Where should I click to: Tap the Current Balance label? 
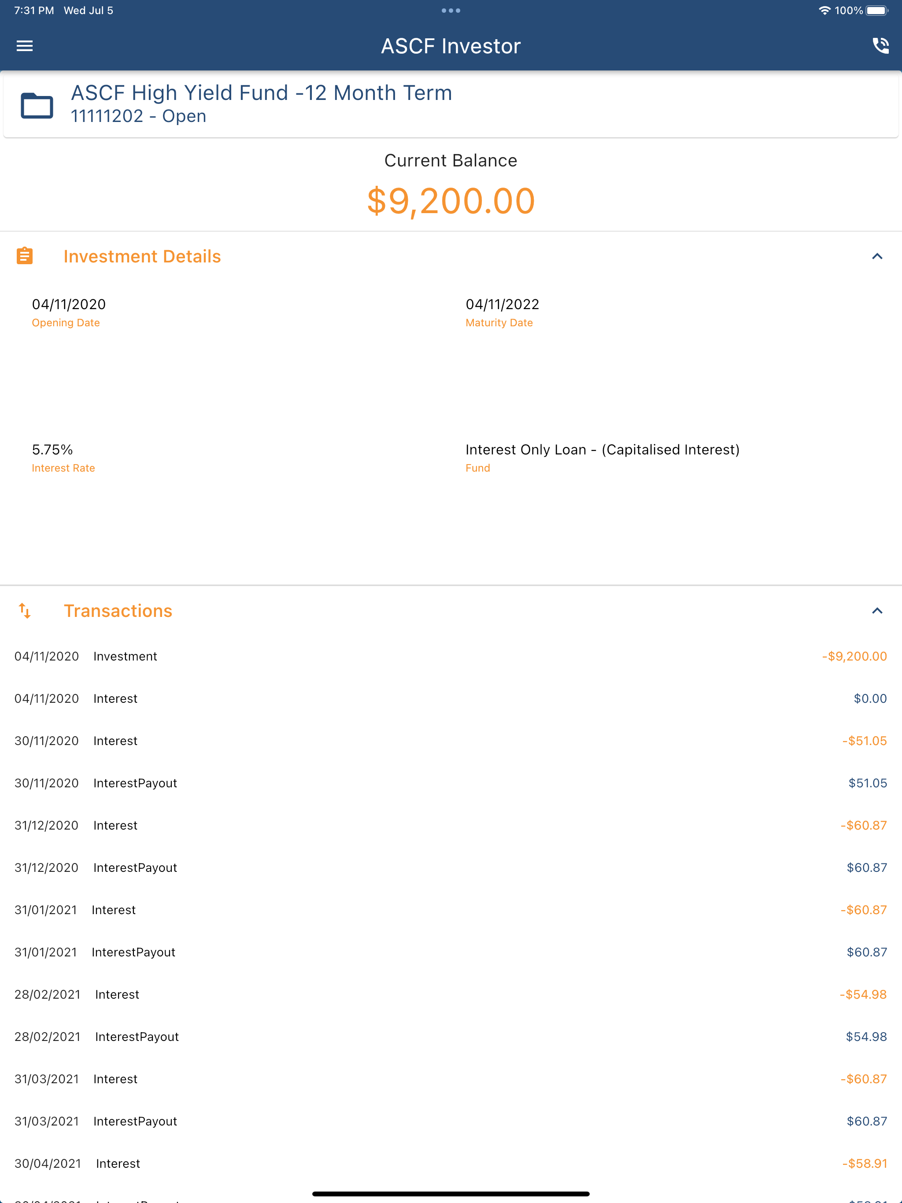pos(451,160)
